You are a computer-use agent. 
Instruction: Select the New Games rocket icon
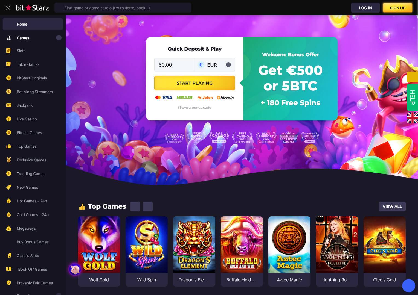click(x=8, y=187)
